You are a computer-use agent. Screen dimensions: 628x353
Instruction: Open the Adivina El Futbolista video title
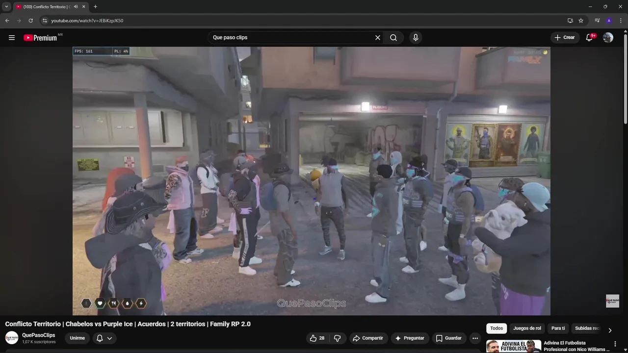(x=576, y=346)
